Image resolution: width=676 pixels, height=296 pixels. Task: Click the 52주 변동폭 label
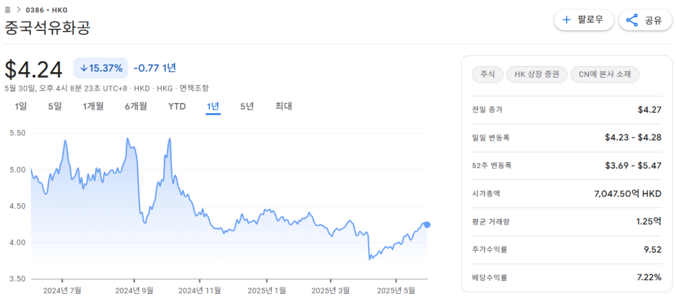tap(492, 166)
